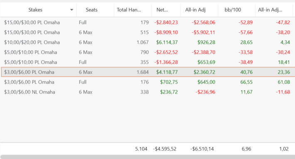Sort by the Seats column header
This screenshot has width=295, height=159.
coord(91,10)
